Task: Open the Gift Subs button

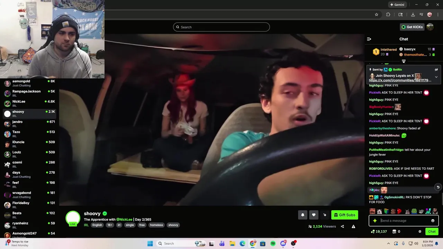Action: tap(344, 215)
